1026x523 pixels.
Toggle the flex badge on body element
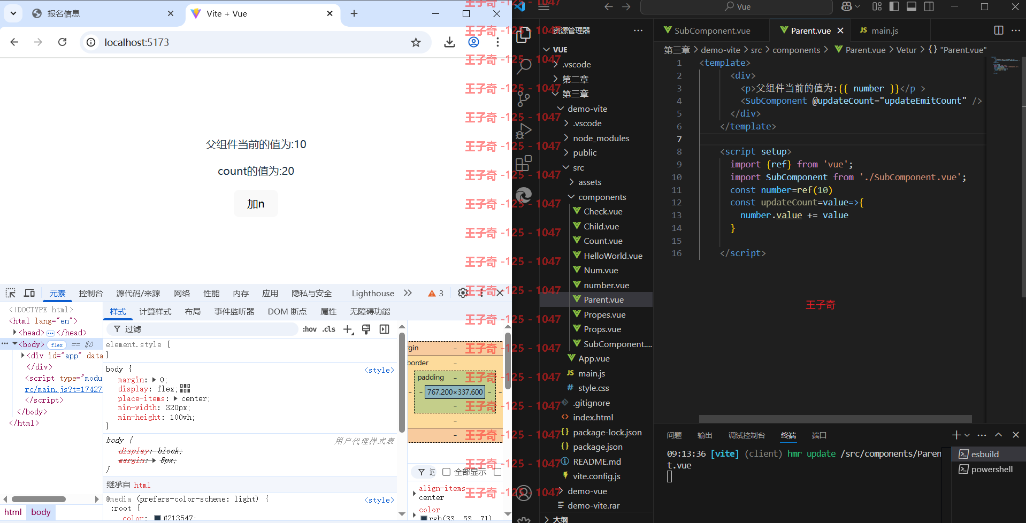click(57, 345)
